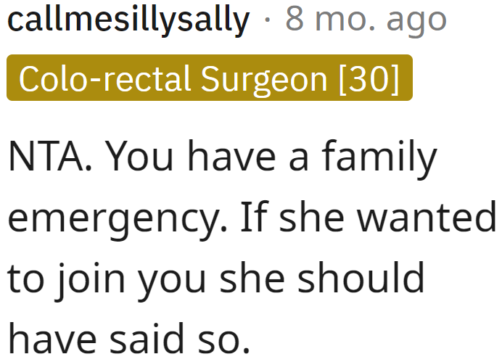Open the callmesillysally user profile
502x362 pixels.
coord(128,21)
